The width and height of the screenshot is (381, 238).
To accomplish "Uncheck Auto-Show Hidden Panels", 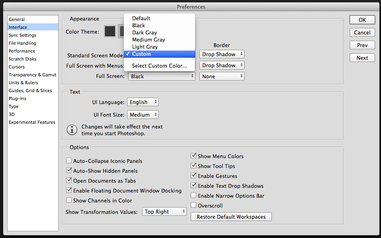I will pyautogui.click(x=69, y=171).
